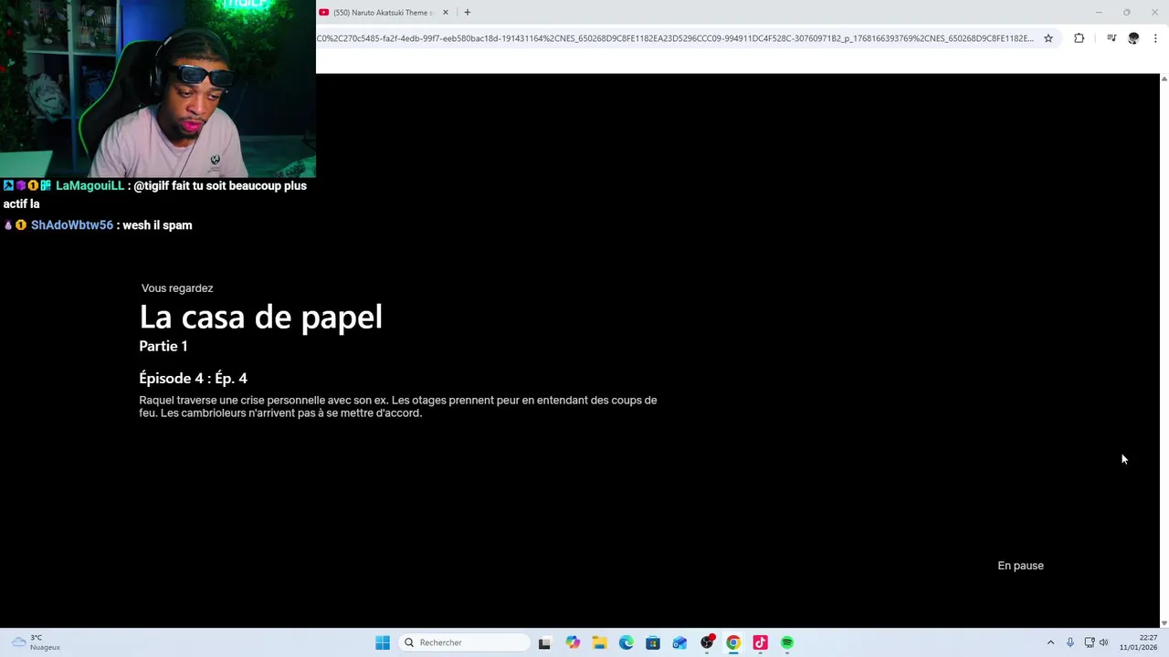Open Microsoft Edge from the taskbar
The image size is (1169, 657).
pos(626,642)
